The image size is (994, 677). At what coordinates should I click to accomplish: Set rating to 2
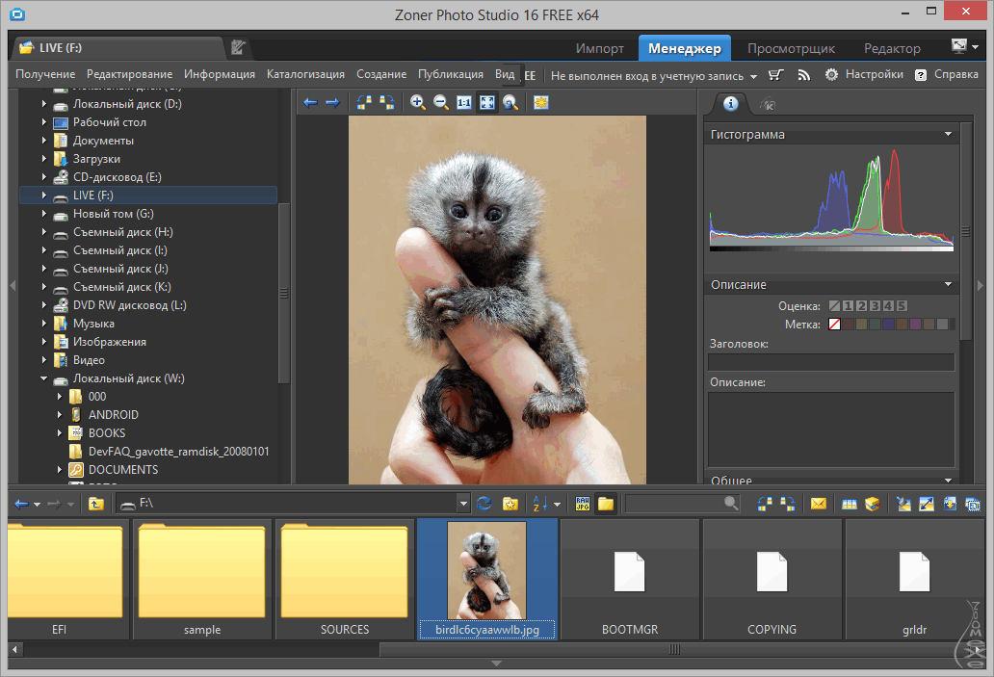click(861, 306)
